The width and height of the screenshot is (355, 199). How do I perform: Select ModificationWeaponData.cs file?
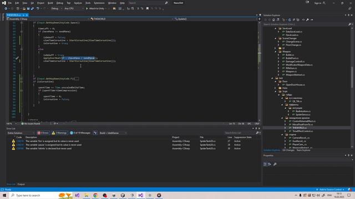(x=298, y=65)
